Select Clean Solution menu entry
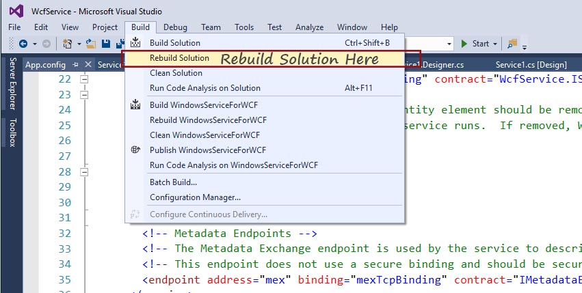 (264, 73)
